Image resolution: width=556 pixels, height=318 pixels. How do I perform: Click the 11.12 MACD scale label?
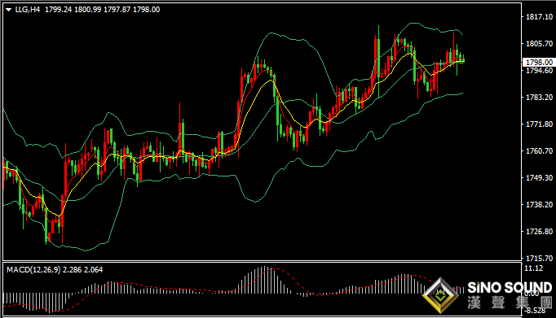pyautogui.click(x=534, y=268)
